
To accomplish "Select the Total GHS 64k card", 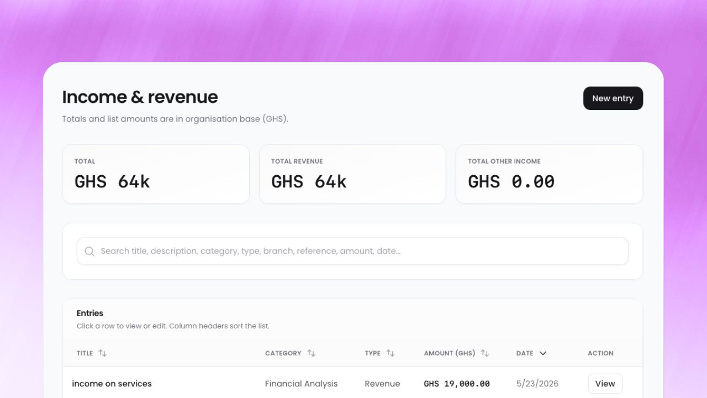I will point(156,174).
